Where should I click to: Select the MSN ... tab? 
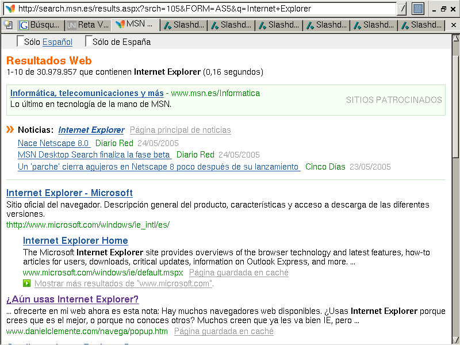(x=136, y=24)
